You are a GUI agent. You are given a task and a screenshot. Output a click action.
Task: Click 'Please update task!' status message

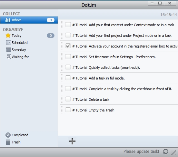[x=141, y=152]
